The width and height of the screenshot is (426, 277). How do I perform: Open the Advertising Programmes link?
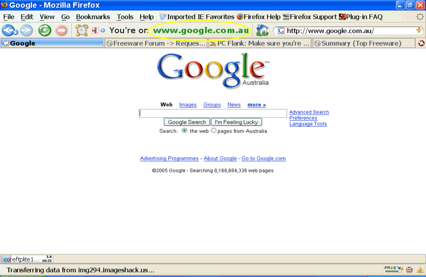tap(169, 158)
